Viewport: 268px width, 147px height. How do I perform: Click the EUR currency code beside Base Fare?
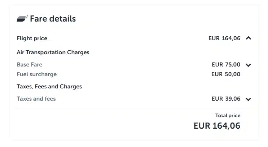click(x=218, y=65)
